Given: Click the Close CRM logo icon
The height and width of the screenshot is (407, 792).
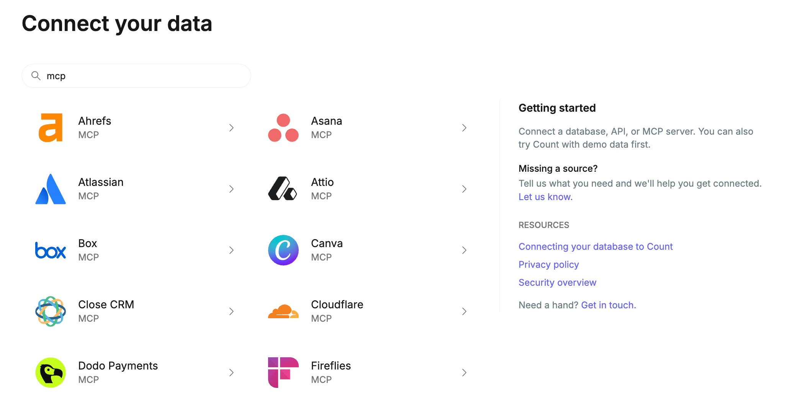Looking at the screenshot, I should click(x=51, y=311).
